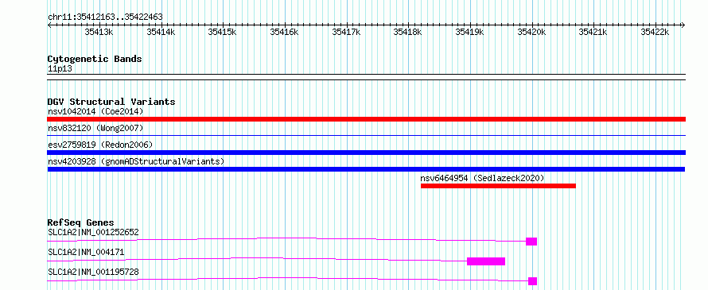
Task: Click the thin blue nsv832120 variant line
Action: point(366,135)
